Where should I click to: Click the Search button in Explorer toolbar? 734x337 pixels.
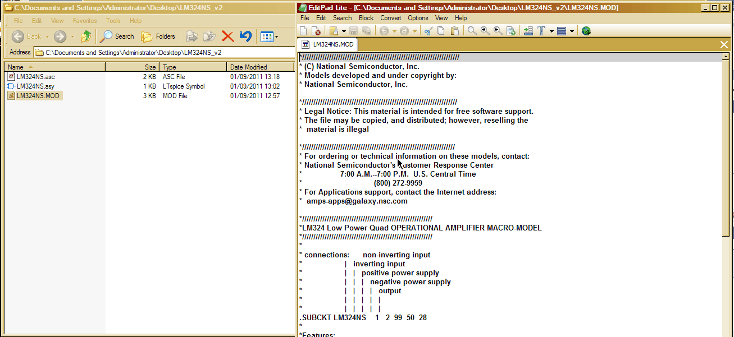(117, 36)
